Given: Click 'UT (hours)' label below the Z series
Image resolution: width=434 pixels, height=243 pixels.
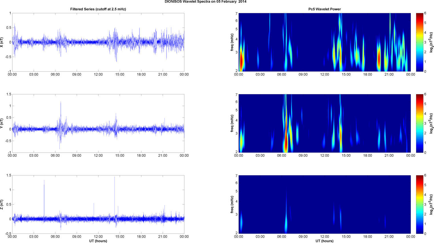Looking at the screenshot, I should click(98, 241).
